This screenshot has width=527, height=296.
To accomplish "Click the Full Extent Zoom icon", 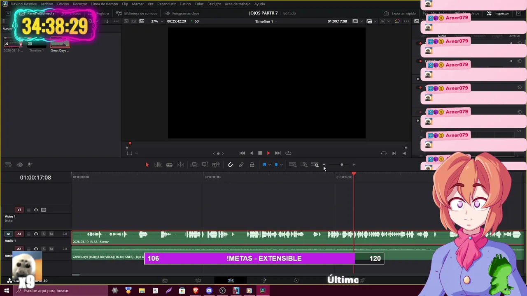I will coord(293,165).
